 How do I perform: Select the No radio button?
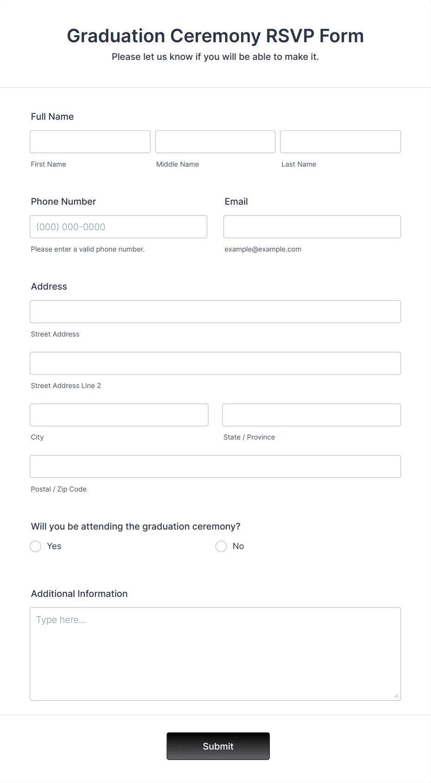coord(221,546)
